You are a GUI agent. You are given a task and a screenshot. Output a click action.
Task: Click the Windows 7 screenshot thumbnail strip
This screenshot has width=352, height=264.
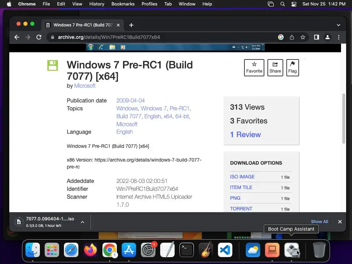[175, 47]
